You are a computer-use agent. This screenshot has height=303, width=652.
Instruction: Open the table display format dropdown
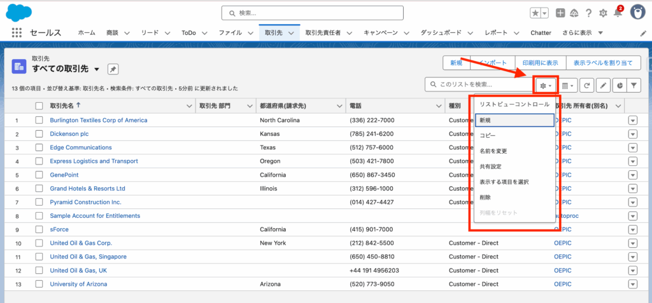[x=567, y=86]
